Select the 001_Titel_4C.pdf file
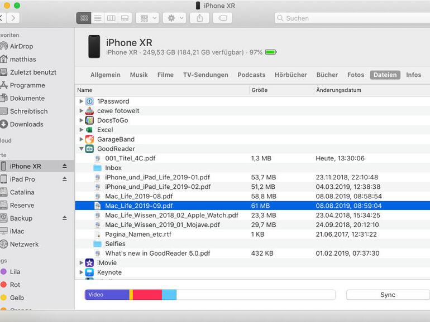The image size is (430, 322). click(x=252, y=158)
